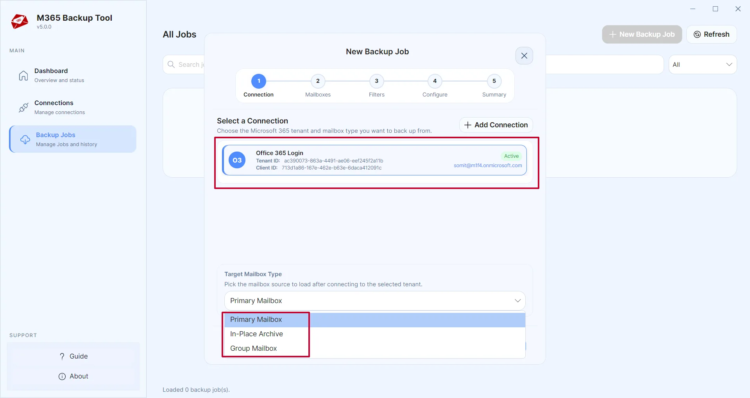Click the Refresh button
The width and height of the screenshot is (750, 398).
click(711, 34)
